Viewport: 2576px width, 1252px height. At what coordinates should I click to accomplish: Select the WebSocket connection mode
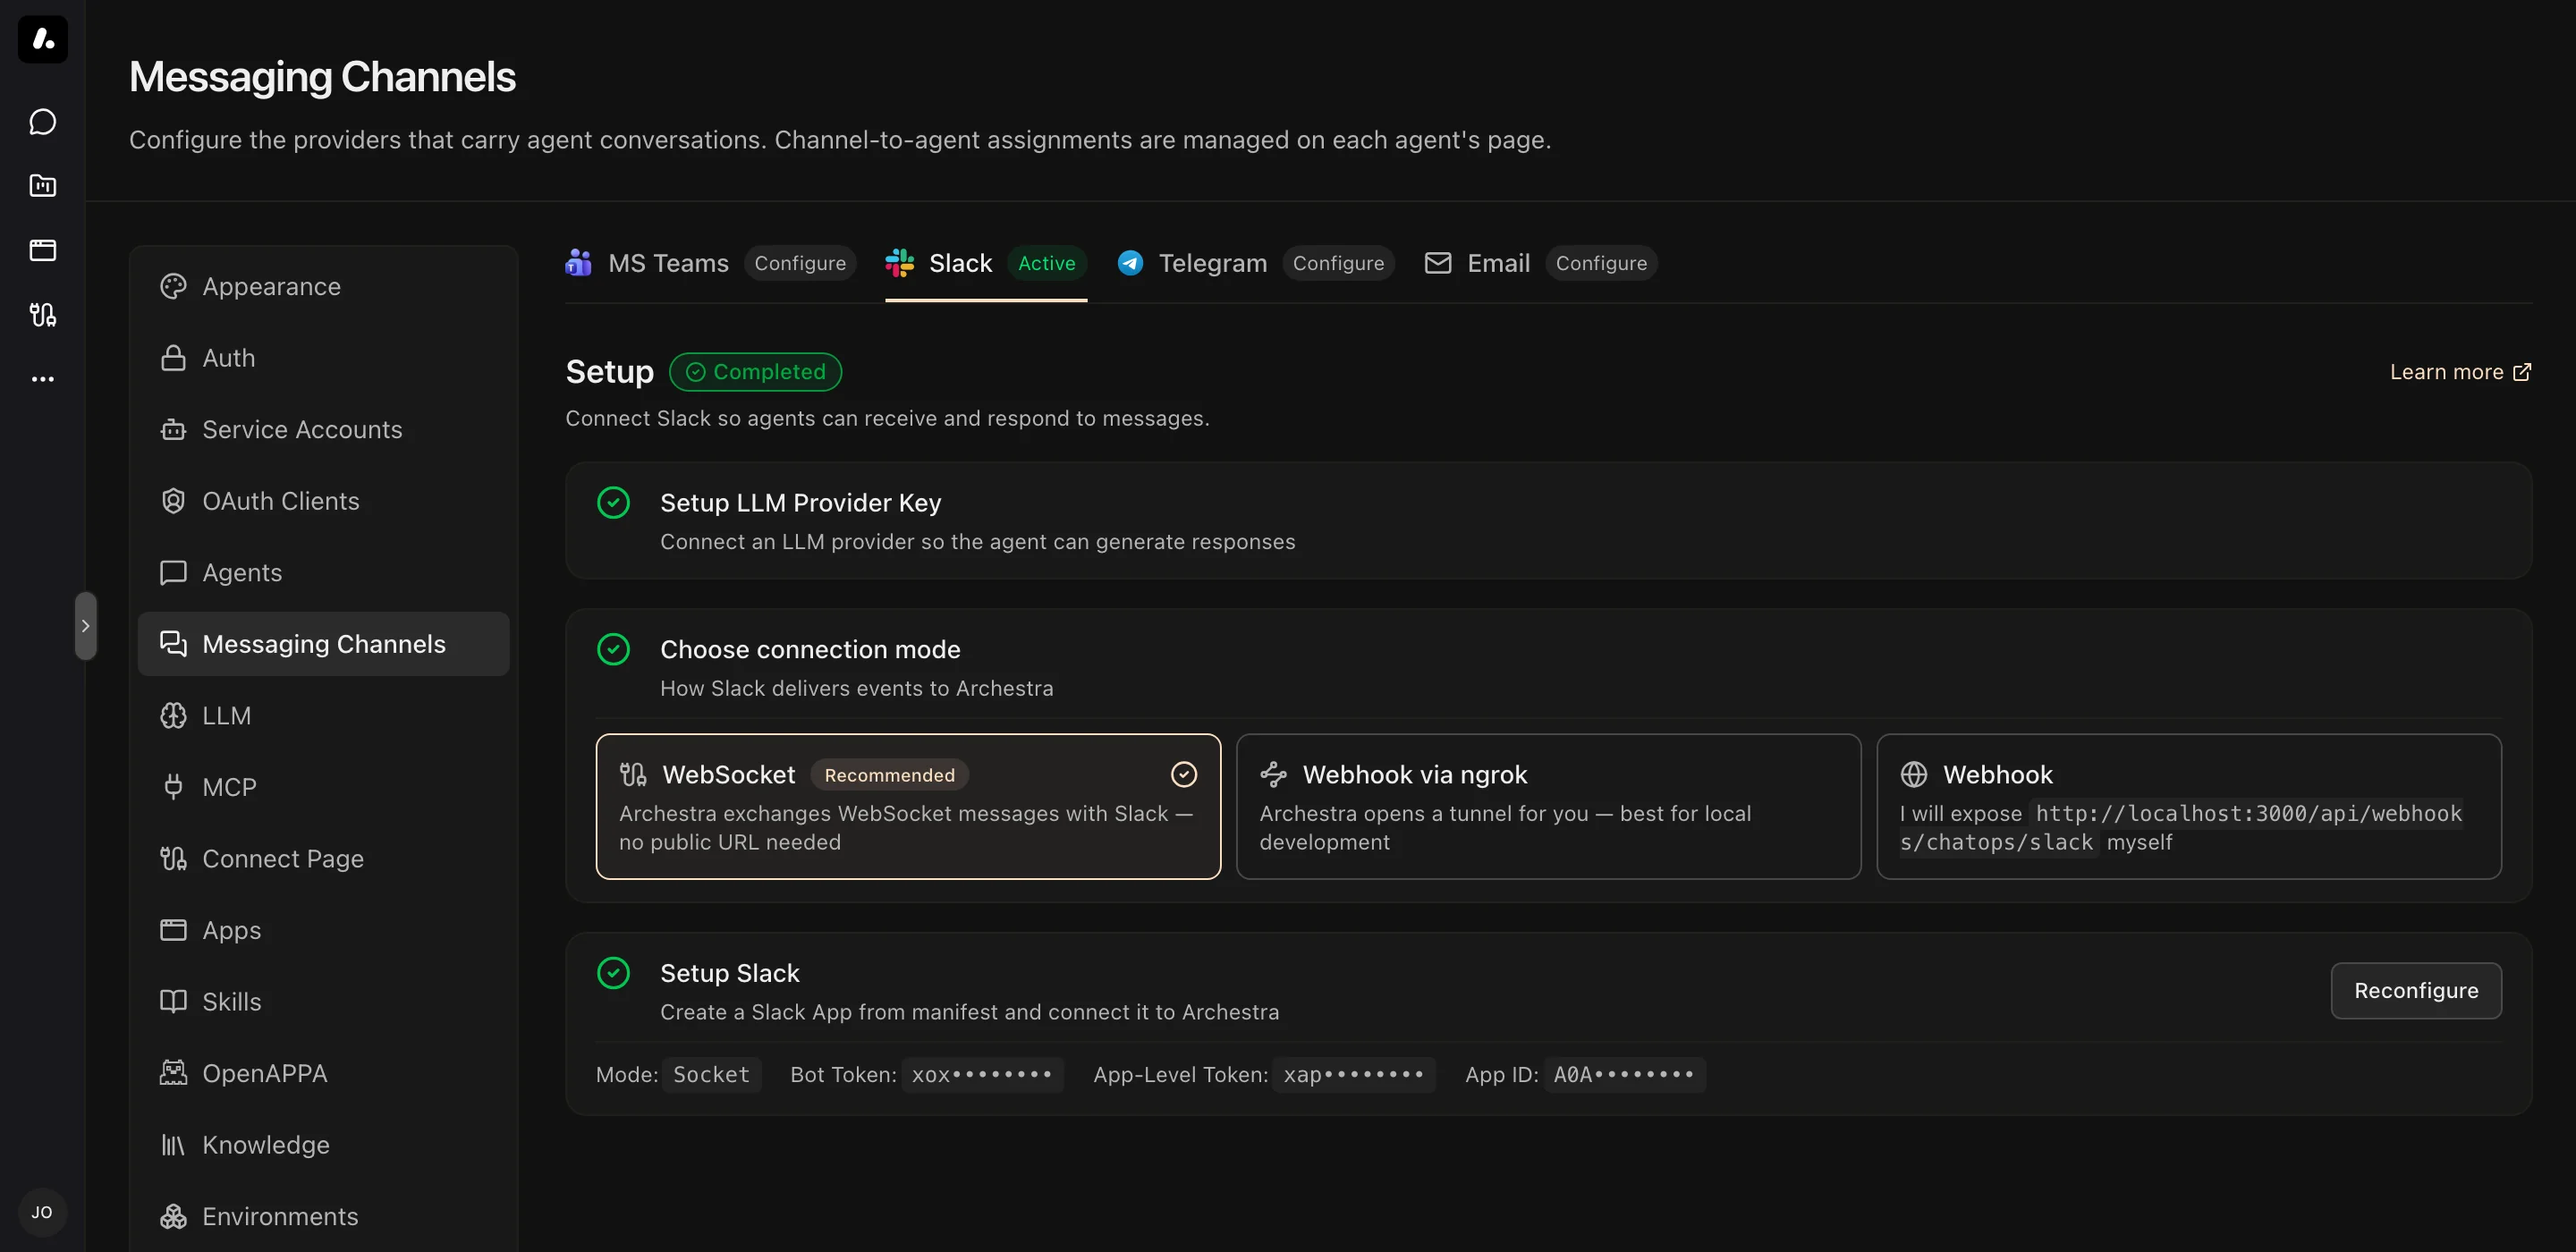tap(908, 807)
